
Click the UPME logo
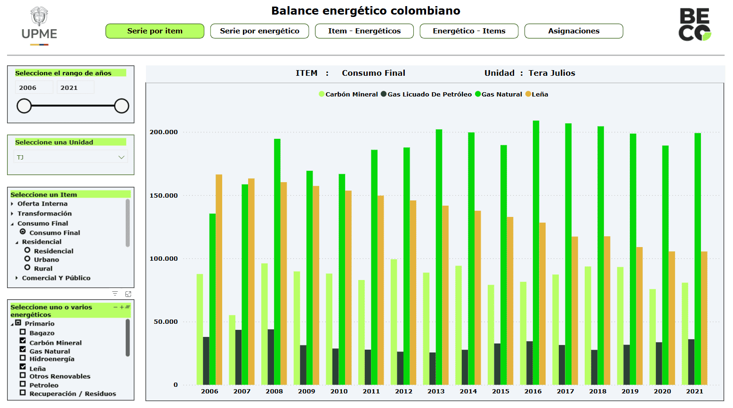[x=39, y=26]
